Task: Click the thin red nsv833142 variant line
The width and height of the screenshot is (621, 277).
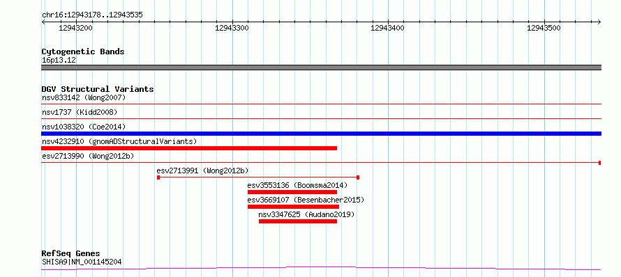Action: pyautogui.click(x=321, y=104)
